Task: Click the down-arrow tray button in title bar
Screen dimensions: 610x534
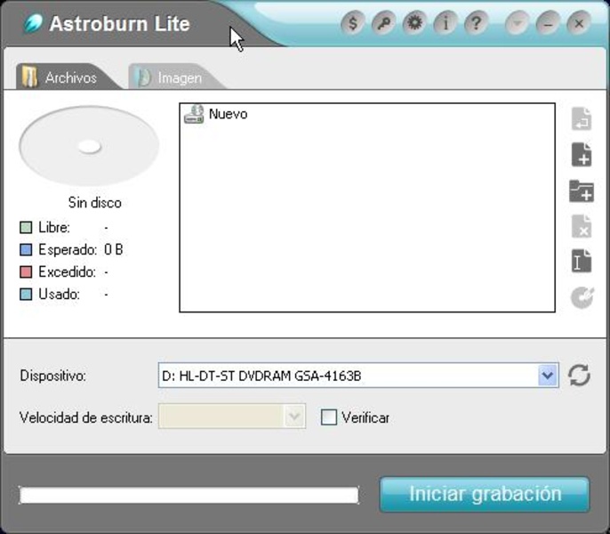Action: (517, 23)
